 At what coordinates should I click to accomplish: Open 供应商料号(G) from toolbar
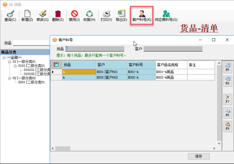[166, 16]
